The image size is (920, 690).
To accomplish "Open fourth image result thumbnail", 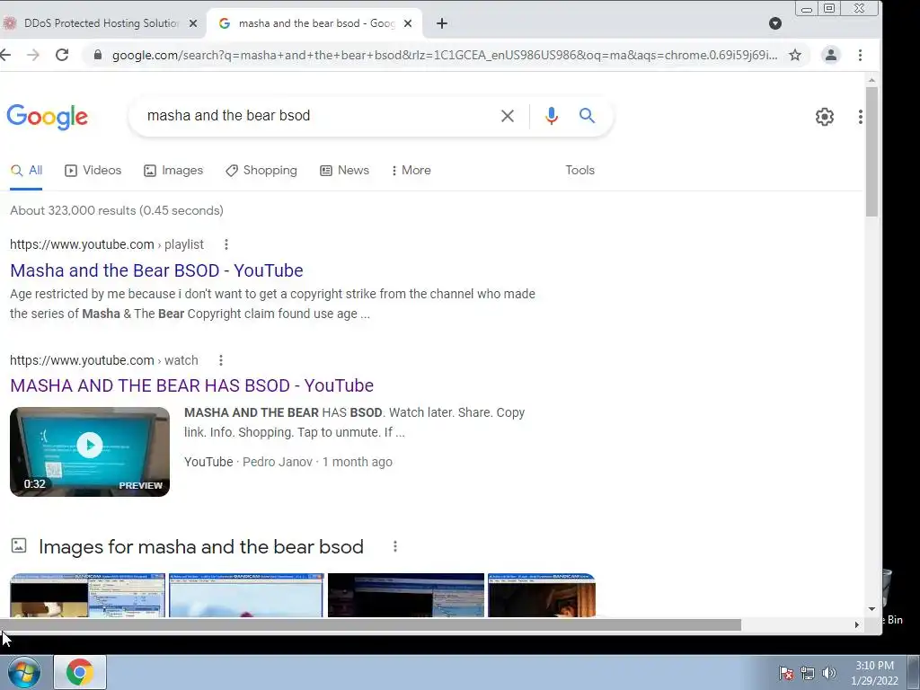I will coord(542,595).
